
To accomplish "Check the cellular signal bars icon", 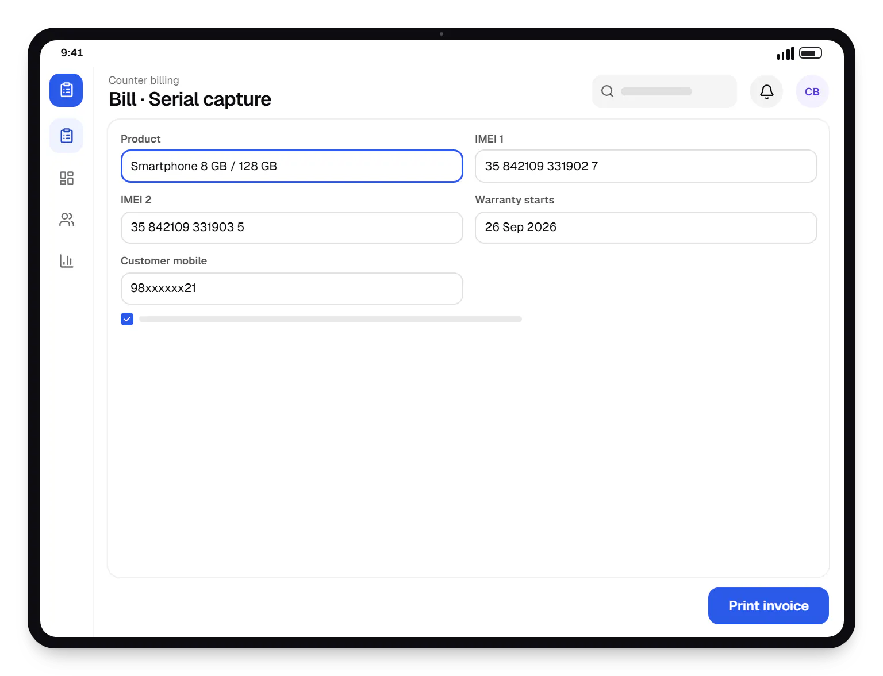I will pyautogui.click(x=785, y=53).
